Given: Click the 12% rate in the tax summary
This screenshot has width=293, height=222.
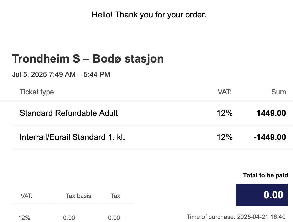Looking at the screenshot, I should point(24,218).
